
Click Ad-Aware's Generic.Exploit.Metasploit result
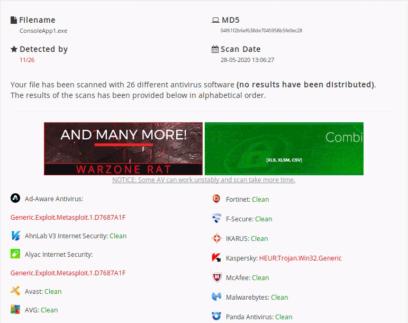coord(68,217)
